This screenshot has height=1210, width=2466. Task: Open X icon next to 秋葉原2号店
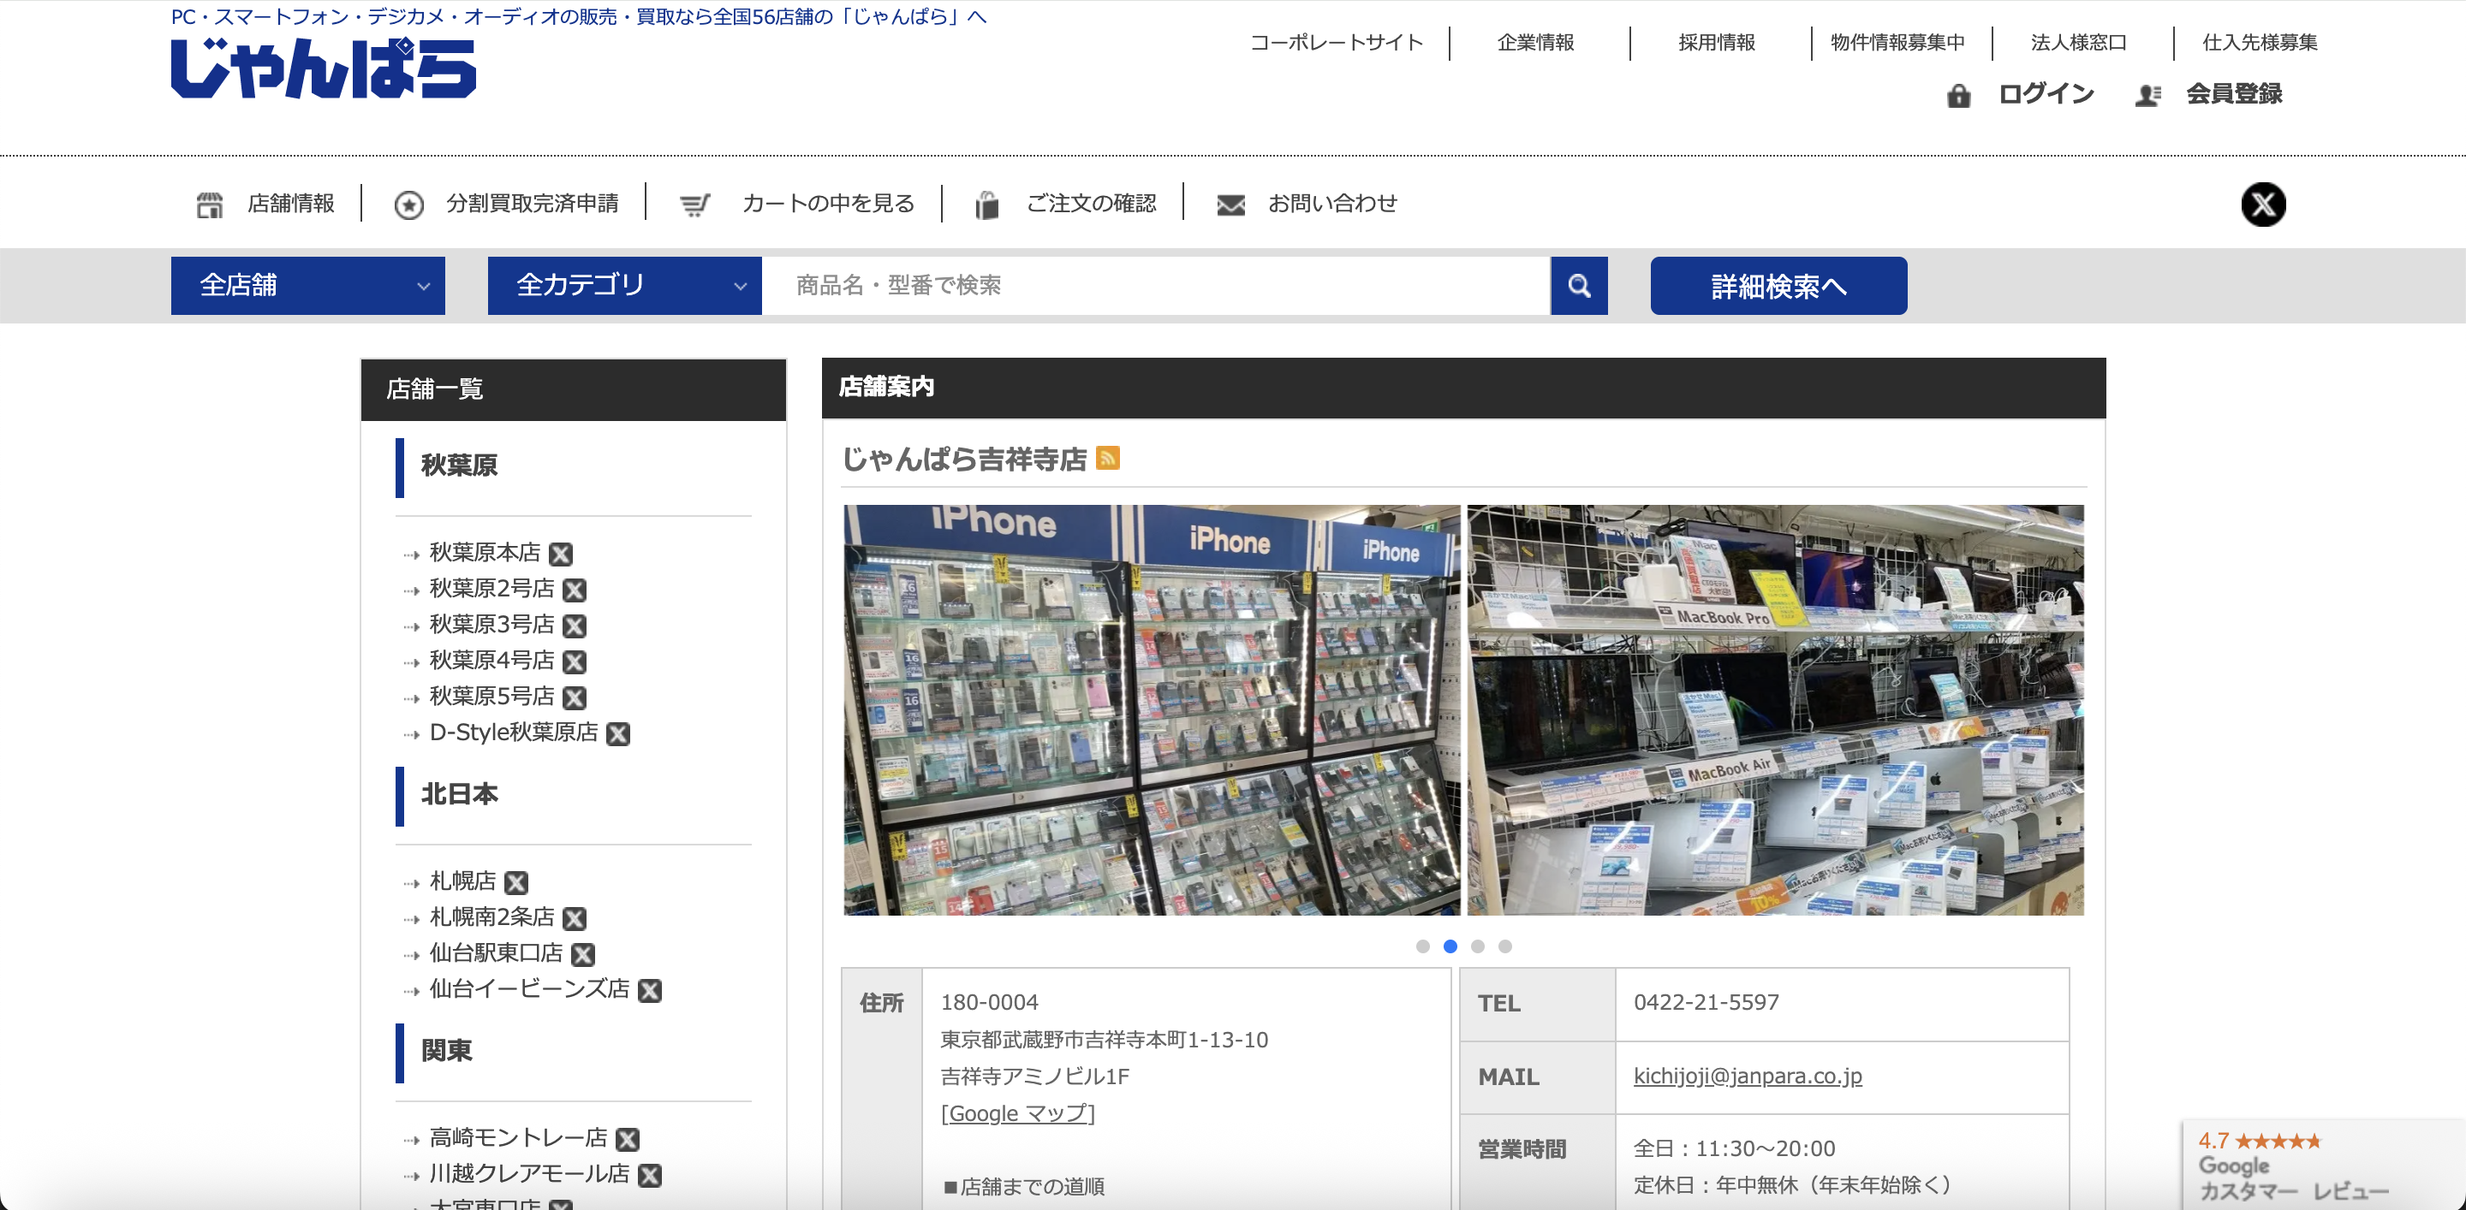[575, 590]
